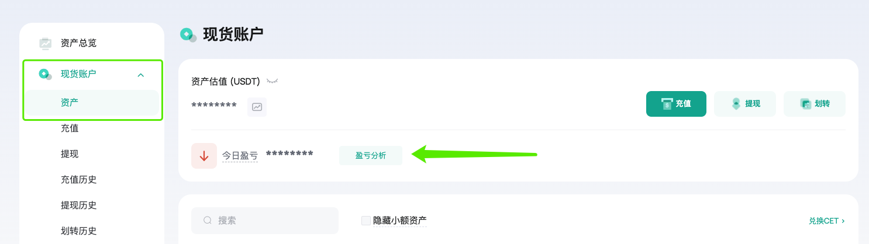The image size is (869, 244).
Task: Click the chart icon beside hidden asset value
Action: pyautogui.click(x=257, y=107)
